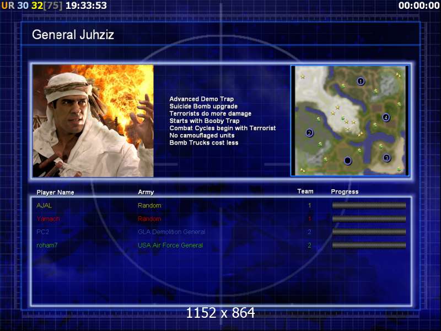Viewport: 441px width, 331px height.
Task: Click Yamach's Random army entry
Action: (x=149, y=218)
